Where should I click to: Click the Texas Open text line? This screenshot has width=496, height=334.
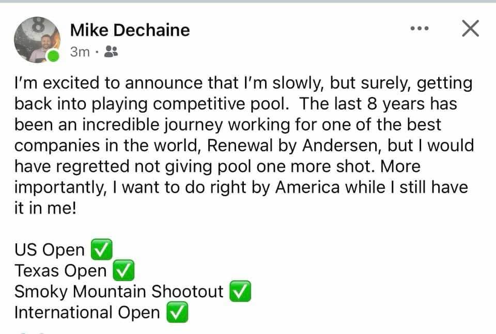point(60,271)
